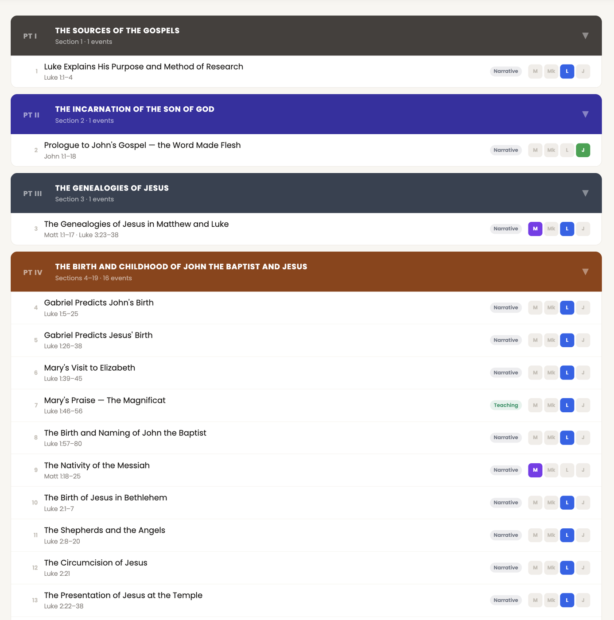Collapse the PT IV Birth and Childhood section arrow

585,272
